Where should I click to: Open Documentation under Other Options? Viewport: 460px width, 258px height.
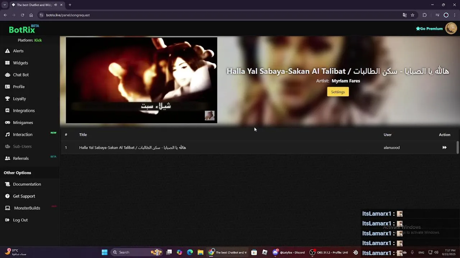coord(27,184)
